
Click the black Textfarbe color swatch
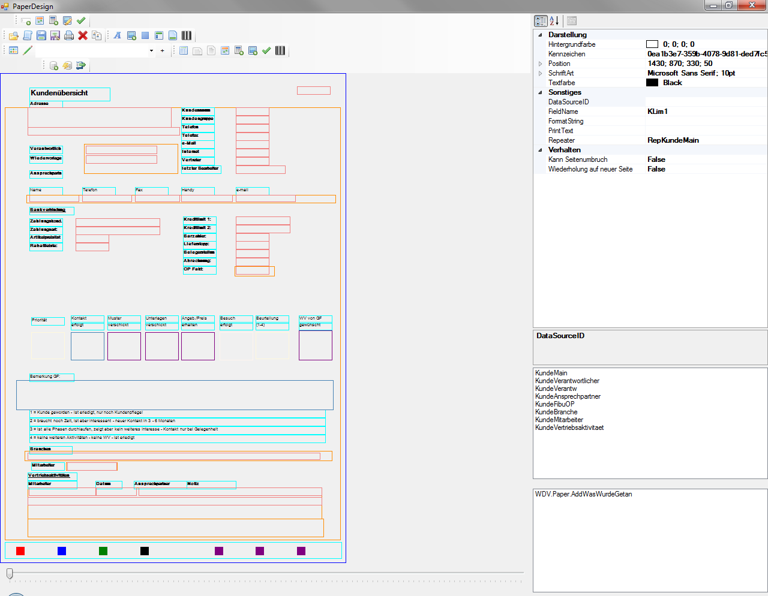tap(652, 83)
